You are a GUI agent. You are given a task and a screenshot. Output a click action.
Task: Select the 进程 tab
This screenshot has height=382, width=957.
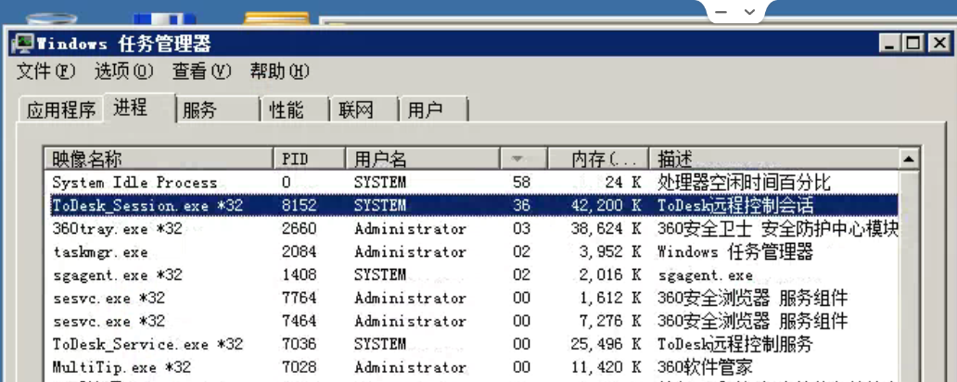[x=139, y=108]
